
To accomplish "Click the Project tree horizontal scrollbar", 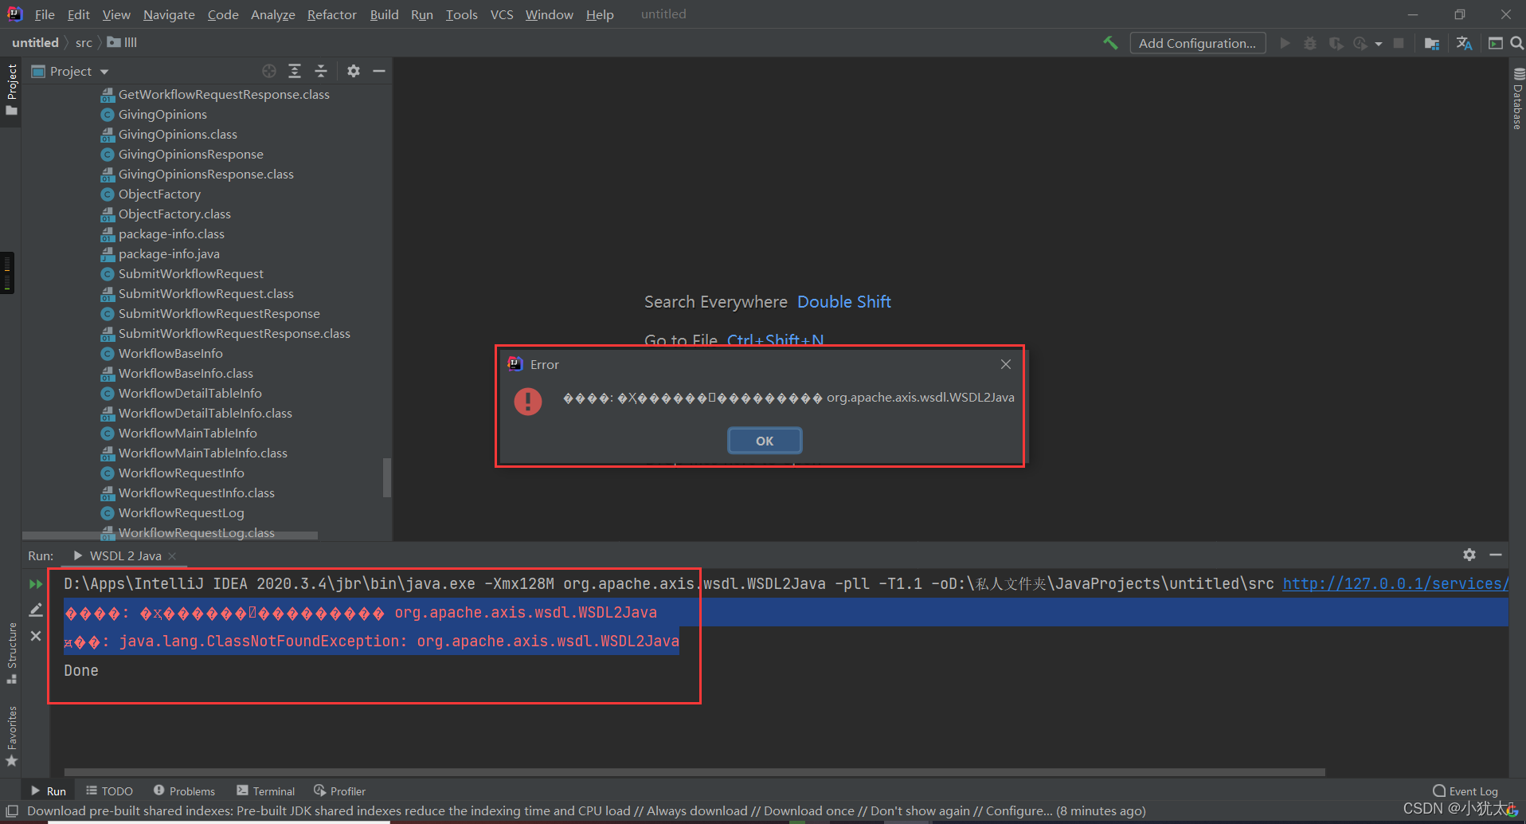I will [170, 536].
